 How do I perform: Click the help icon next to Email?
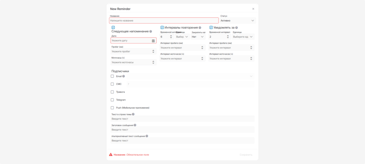click(x=123, y=76)
